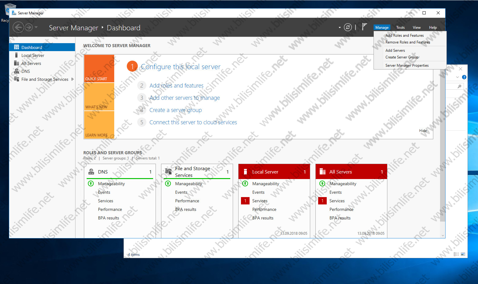Click the Local Server Services red alert badge

point(245,201)
